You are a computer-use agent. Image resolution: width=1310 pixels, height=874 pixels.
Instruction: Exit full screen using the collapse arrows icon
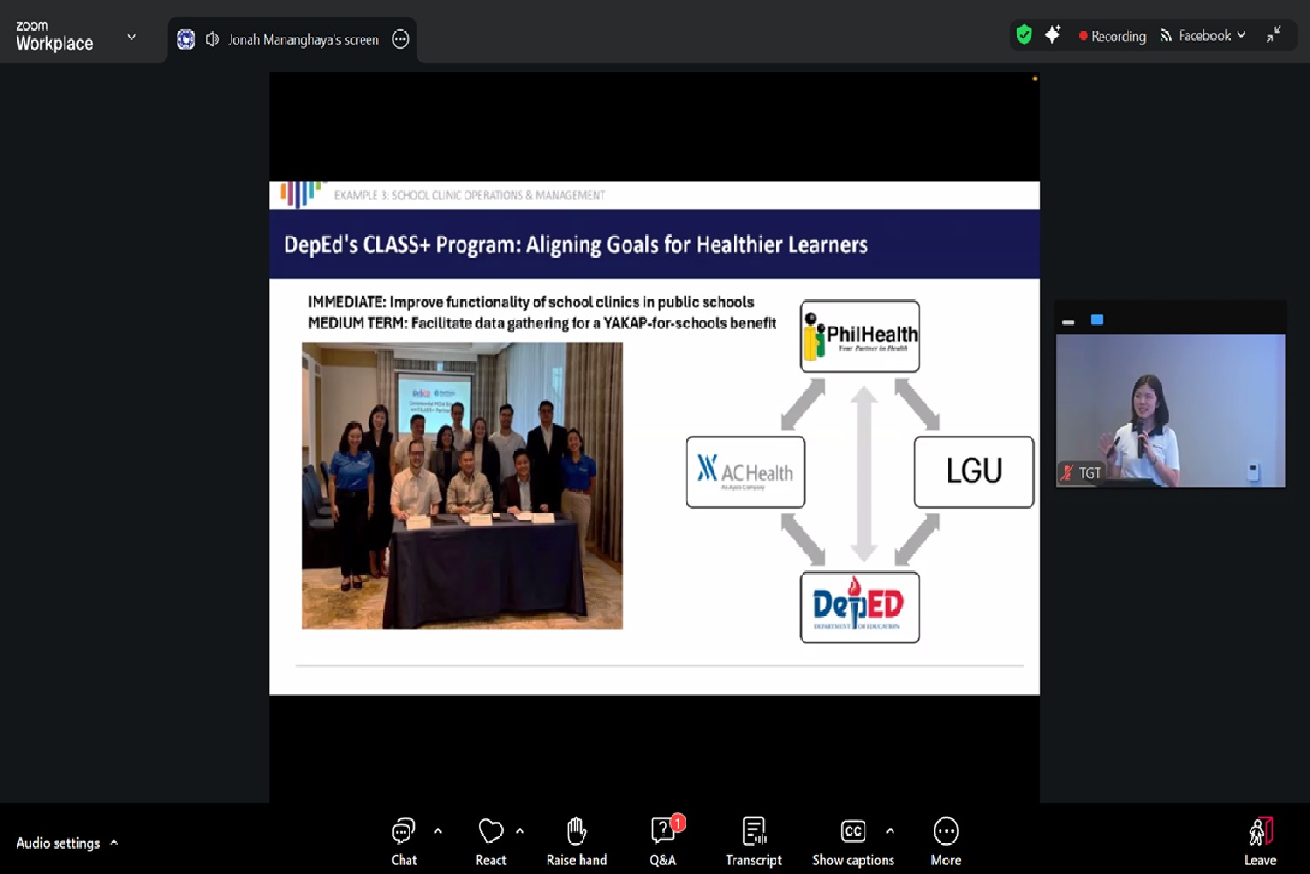(1274, 35)
